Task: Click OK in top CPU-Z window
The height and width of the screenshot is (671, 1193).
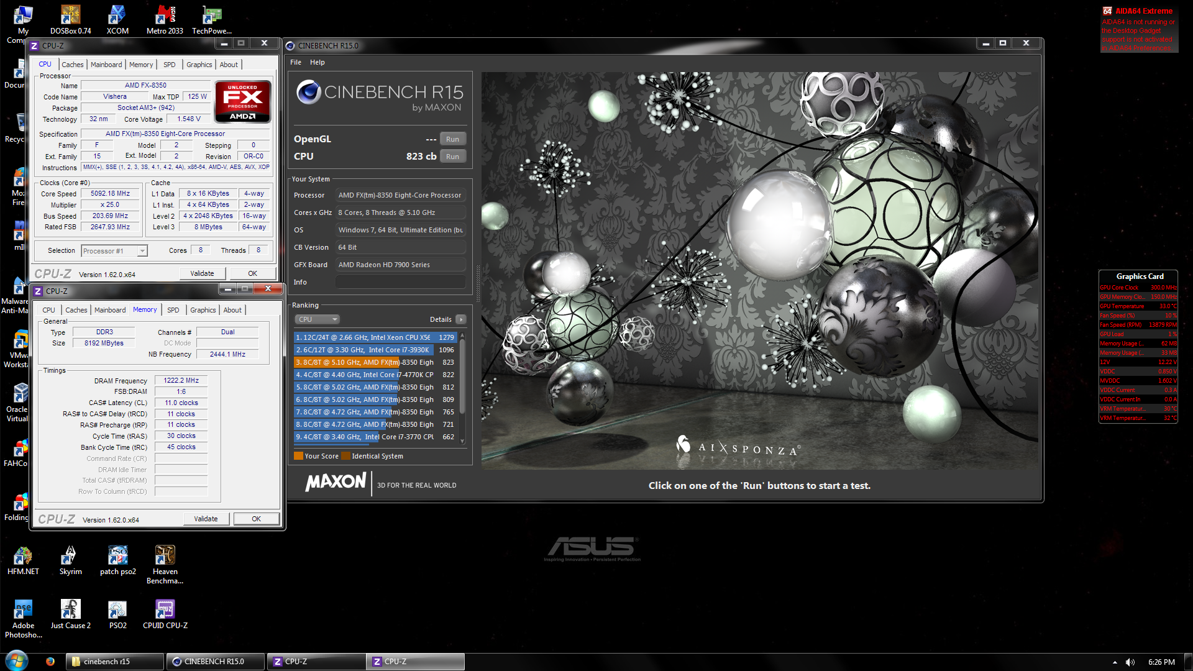Action: (252, 273)
